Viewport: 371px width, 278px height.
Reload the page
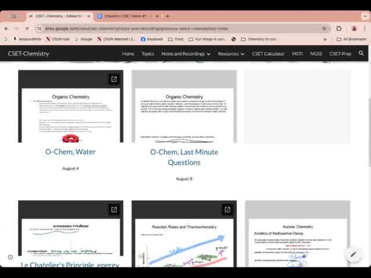click(x=27, y=29)
